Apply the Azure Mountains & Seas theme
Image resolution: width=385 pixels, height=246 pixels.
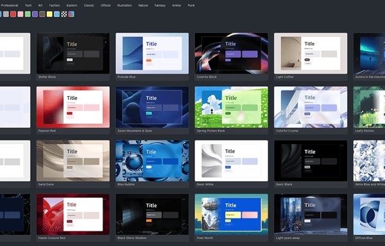(152, 110)
